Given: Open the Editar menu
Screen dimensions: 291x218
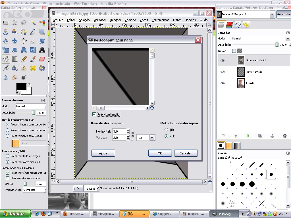Looking at the screenshot, I should click(71, 20).
